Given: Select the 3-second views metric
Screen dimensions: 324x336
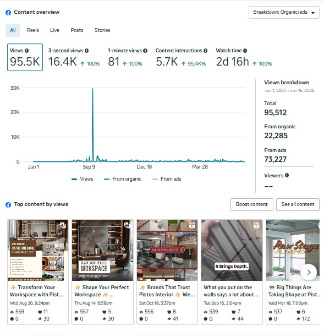Looking at the screenshot, I should pyautogui.click(x=74, y=57).
